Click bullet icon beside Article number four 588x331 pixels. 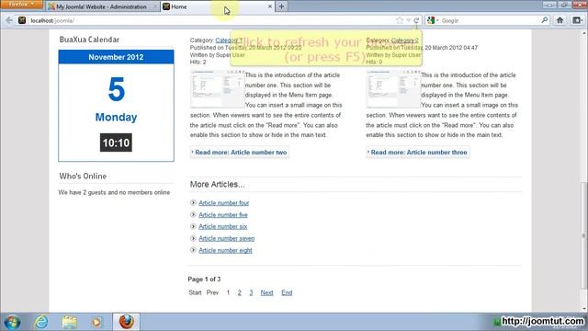click(193, 202)
